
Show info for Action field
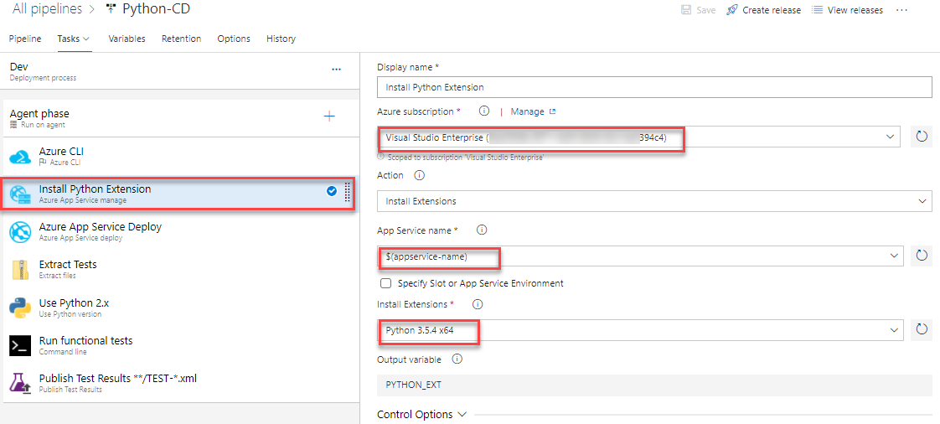[x=420, y=176]
